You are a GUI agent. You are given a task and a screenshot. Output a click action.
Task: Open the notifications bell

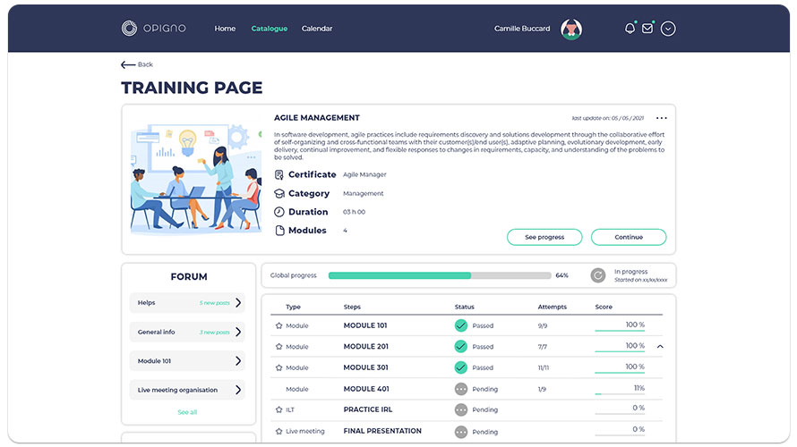pos(630,29)
